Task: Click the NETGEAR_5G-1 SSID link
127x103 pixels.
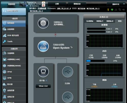Action: (93, 8)
